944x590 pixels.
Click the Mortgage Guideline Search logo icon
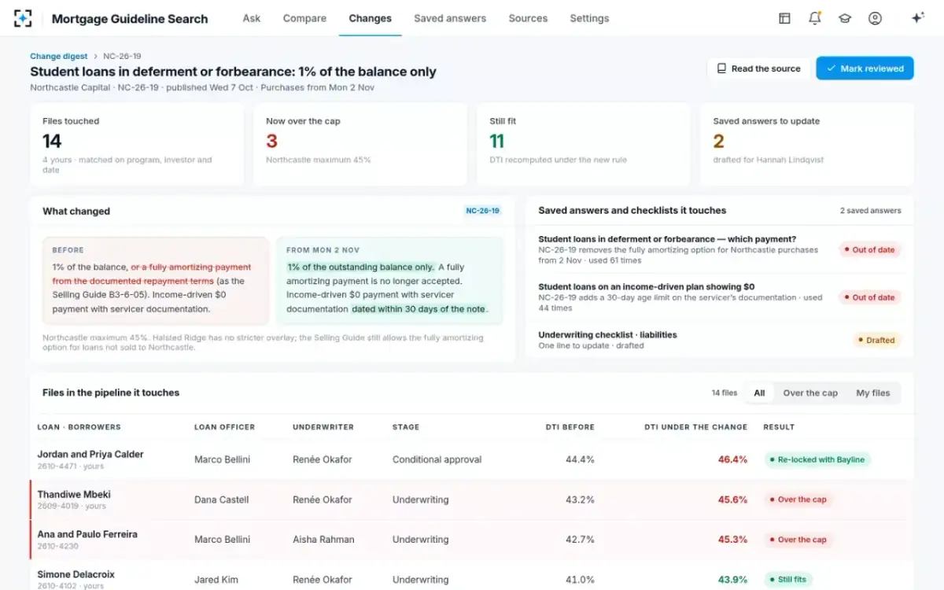[x=23, y=18]
